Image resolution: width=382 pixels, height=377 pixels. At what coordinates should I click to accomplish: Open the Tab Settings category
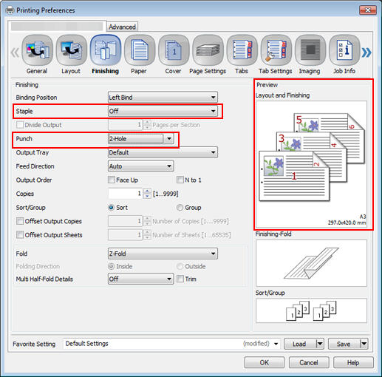[x=276, y=50]
